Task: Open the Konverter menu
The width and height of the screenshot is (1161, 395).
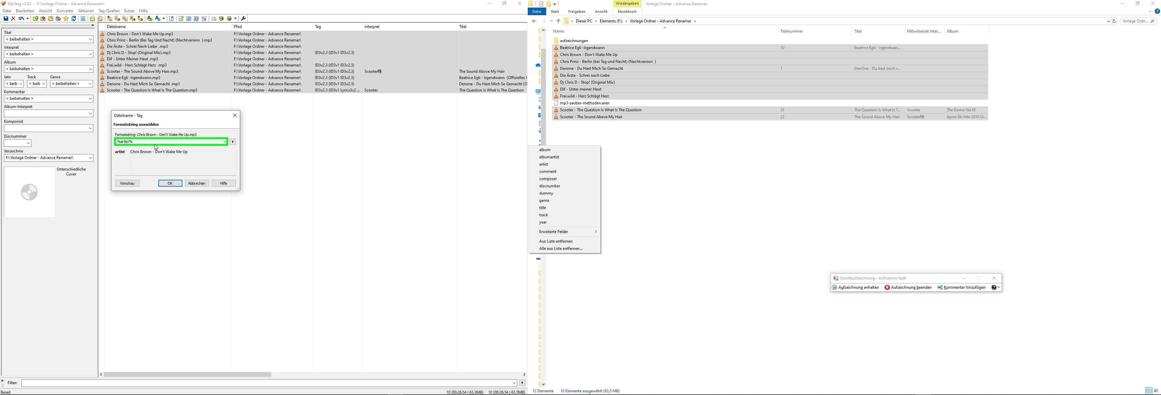Action: pyautogui.click(x=65, y=11)
